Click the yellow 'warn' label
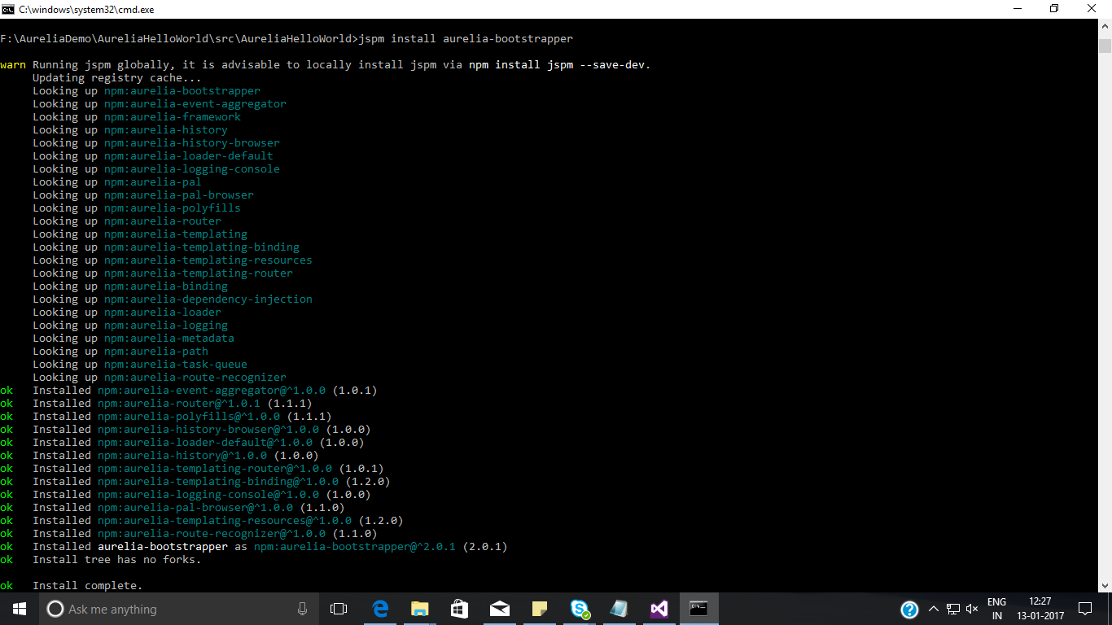Image resolution: width=1112 pixels, height=625 pixels. 13,65
